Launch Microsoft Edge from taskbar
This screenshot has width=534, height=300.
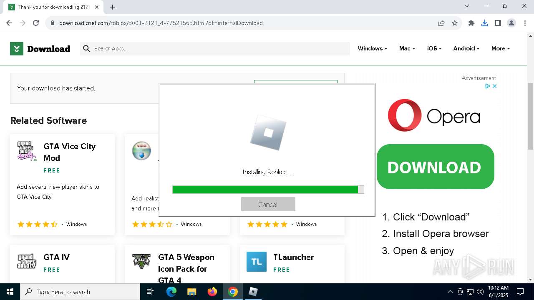click(171, 292)
